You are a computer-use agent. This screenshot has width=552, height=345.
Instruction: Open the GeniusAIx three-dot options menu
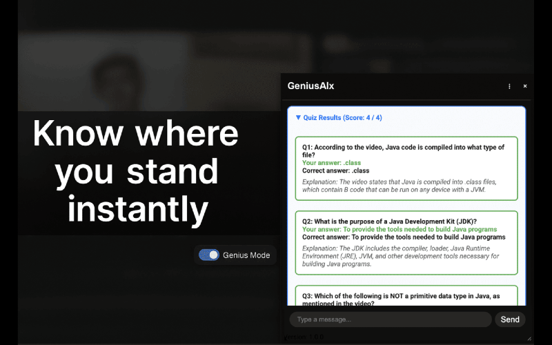pos(509,86)
